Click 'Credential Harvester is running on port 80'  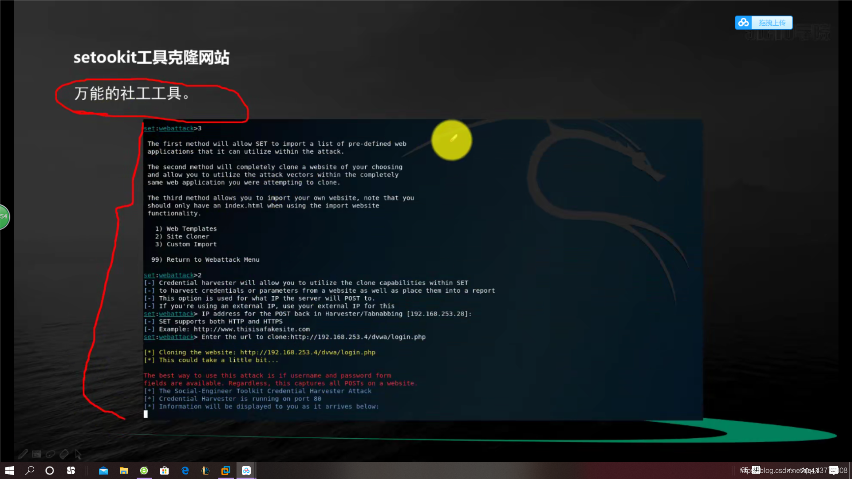tap(233, 399)
